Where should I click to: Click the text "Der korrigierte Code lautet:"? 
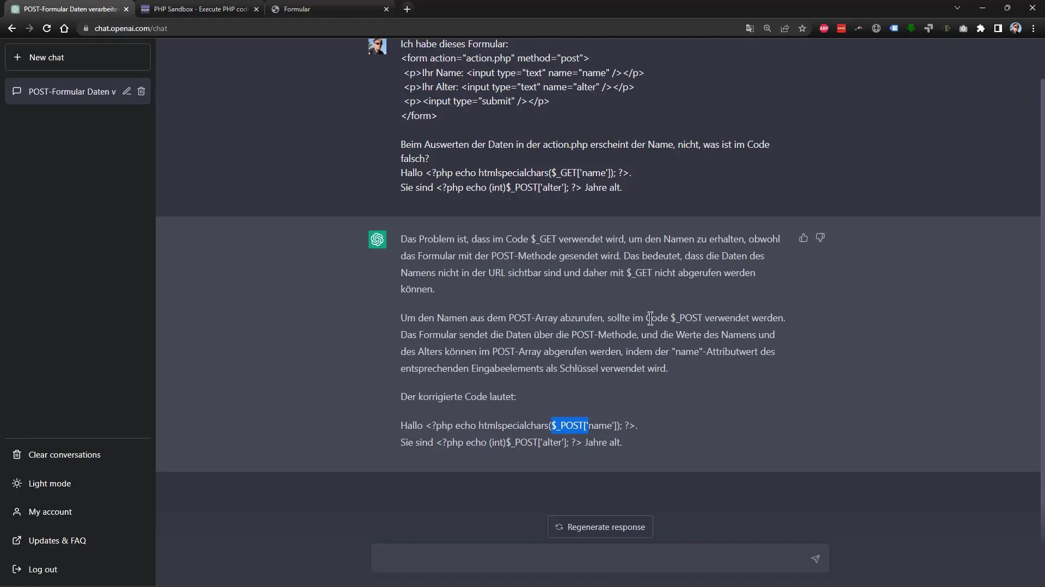458,397
